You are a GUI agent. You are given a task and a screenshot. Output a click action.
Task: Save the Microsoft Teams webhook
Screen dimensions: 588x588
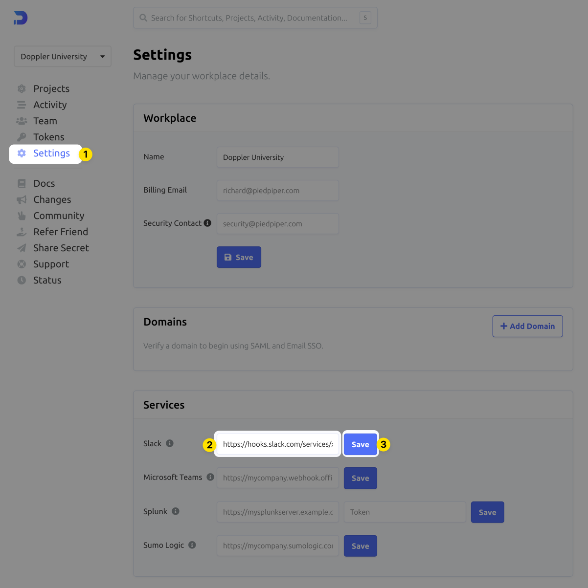[361, 478]
